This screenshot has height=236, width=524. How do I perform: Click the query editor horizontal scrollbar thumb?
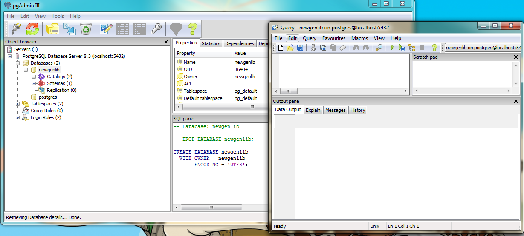(289, 91)
